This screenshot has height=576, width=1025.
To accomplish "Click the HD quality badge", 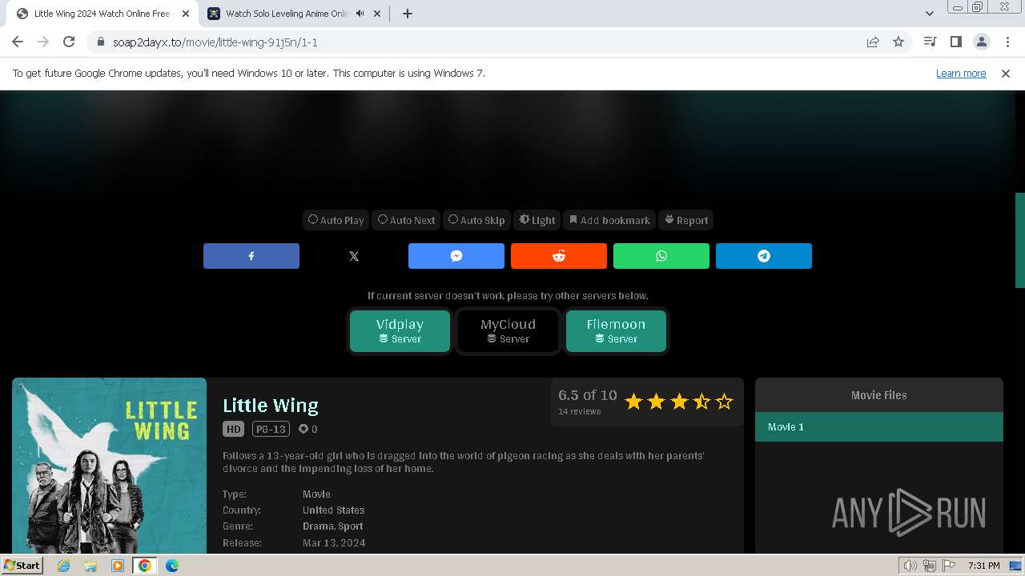I will tap(233, 429).
